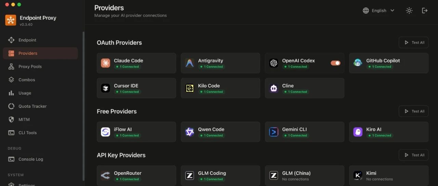438x186 pixels.
Task: Click the Endpoint sidebar icon
Action: (x=11, y=40)
